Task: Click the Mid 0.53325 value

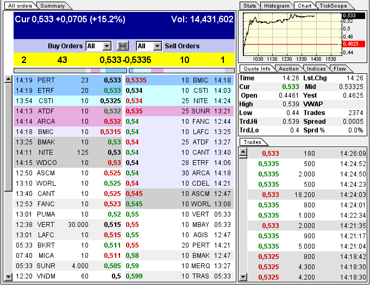Action: (x=351, y=87)
